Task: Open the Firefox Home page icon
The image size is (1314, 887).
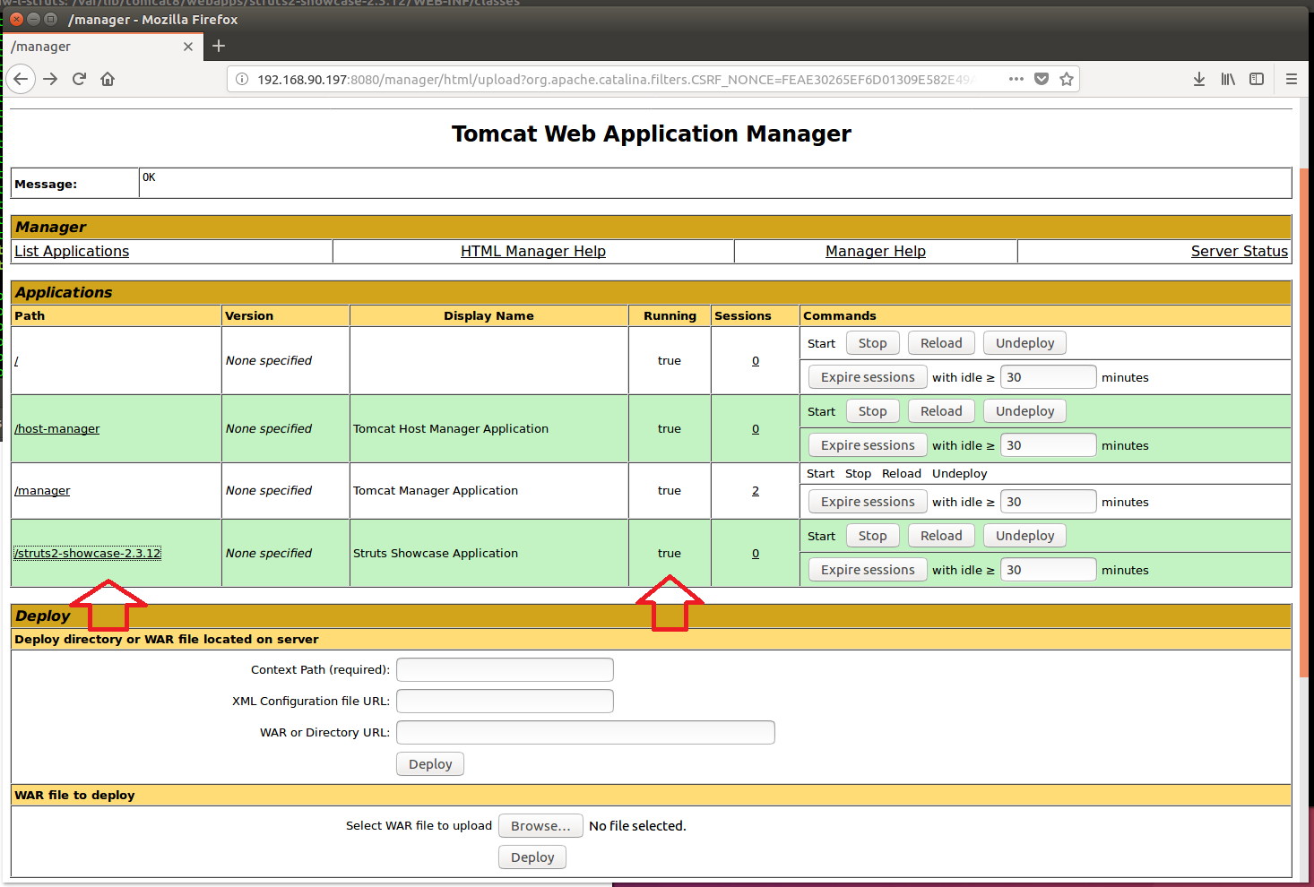Action: pos(108,79)
